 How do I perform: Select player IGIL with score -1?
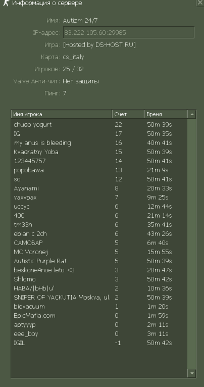[x=99, y=343]
